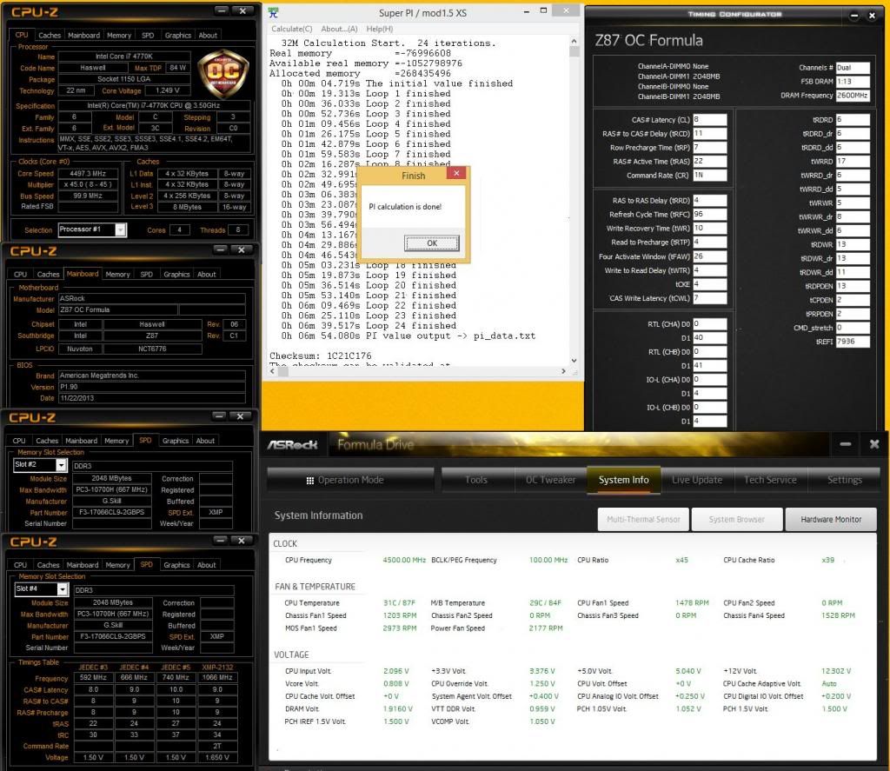The width and height of the screenshot is (890, 771).
Task: Switch to the OC Tweaker tab
Action: tap(550, 480)
